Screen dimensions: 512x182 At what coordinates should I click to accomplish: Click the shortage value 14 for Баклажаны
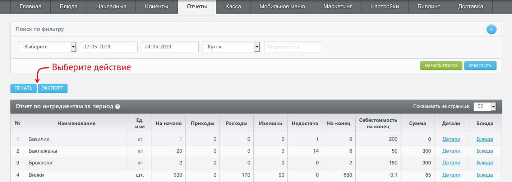coord(315,151)
